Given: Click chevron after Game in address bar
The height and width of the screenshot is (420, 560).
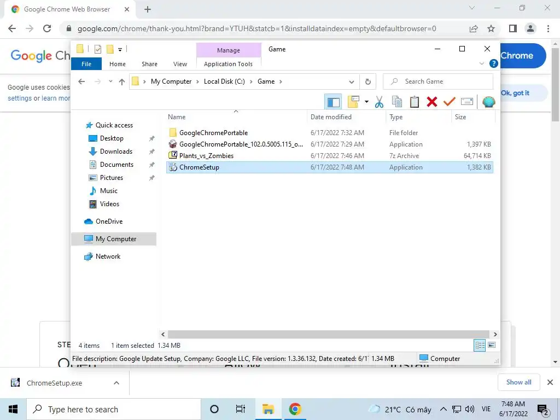Looking at the screenshot, I should [281, 82].
